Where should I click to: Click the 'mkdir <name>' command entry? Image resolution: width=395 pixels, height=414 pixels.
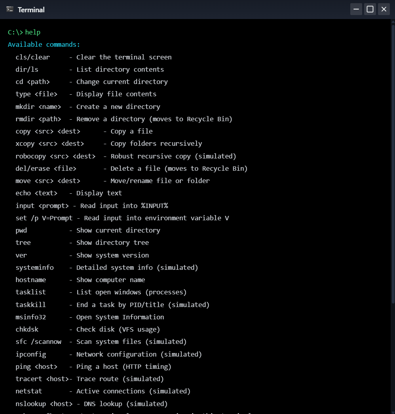click(x=38, y=107)
